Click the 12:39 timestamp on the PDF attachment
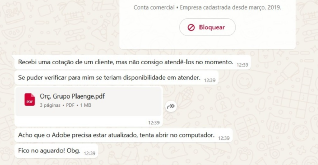Image resolution: width=318 pixels, height=165 pixels. [x=153, y=123]
